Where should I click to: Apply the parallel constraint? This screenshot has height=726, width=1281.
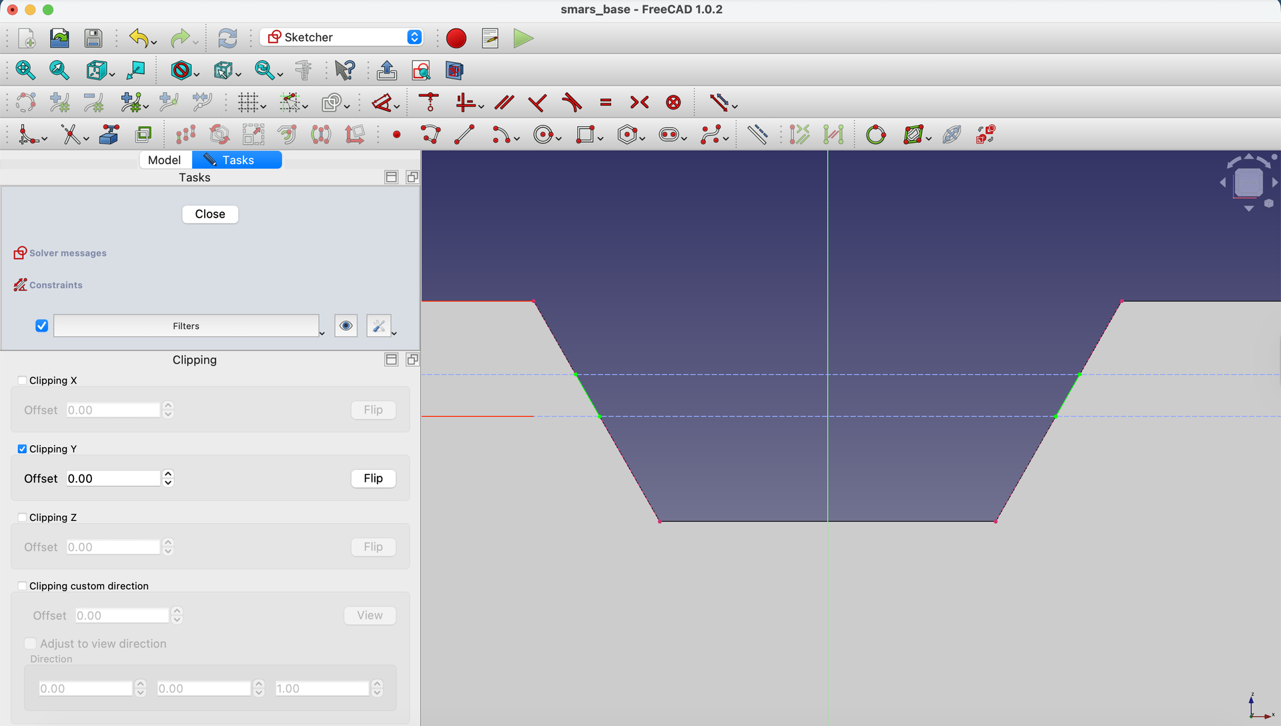[504, 102]
